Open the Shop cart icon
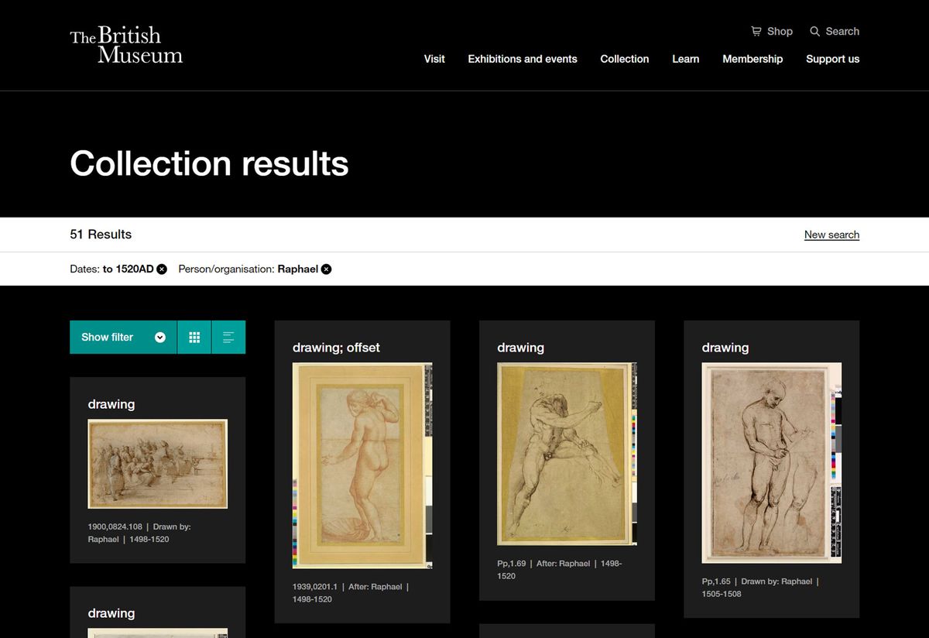 click(756, 31)
